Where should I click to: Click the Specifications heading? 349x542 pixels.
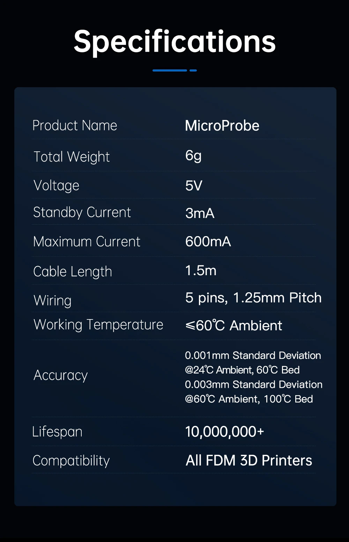(x=174, y=42)
